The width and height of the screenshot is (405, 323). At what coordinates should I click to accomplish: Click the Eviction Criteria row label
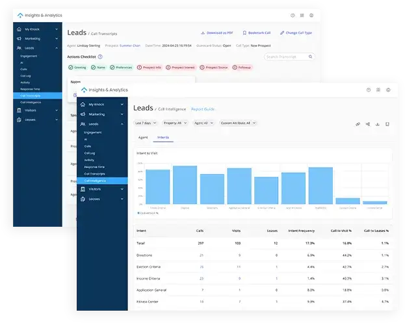148,267
